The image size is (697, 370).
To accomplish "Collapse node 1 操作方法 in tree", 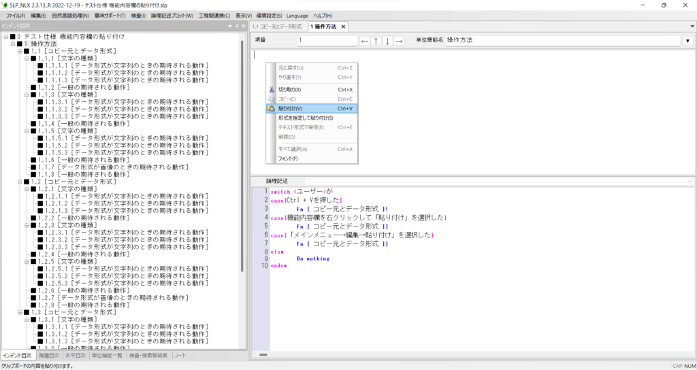I will (x=13, y=44).
